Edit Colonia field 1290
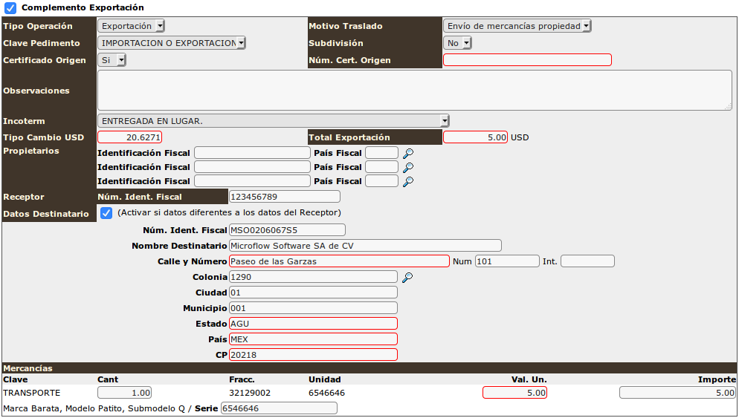Screen dimensions: 739x418 pyautogui.click(x=313, y=277)
